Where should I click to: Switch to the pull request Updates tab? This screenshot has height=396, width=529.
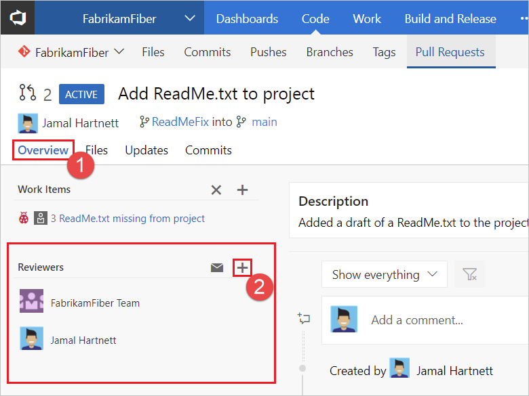146,150
